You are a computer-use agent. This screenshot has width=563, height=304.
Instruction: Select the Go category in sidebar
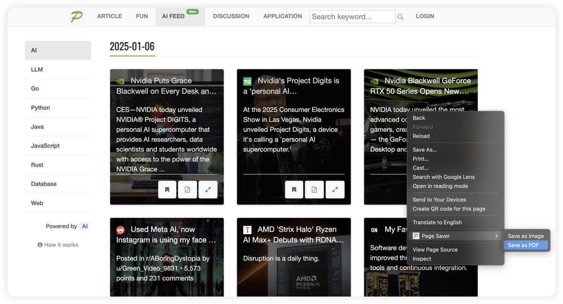(58, 89)
